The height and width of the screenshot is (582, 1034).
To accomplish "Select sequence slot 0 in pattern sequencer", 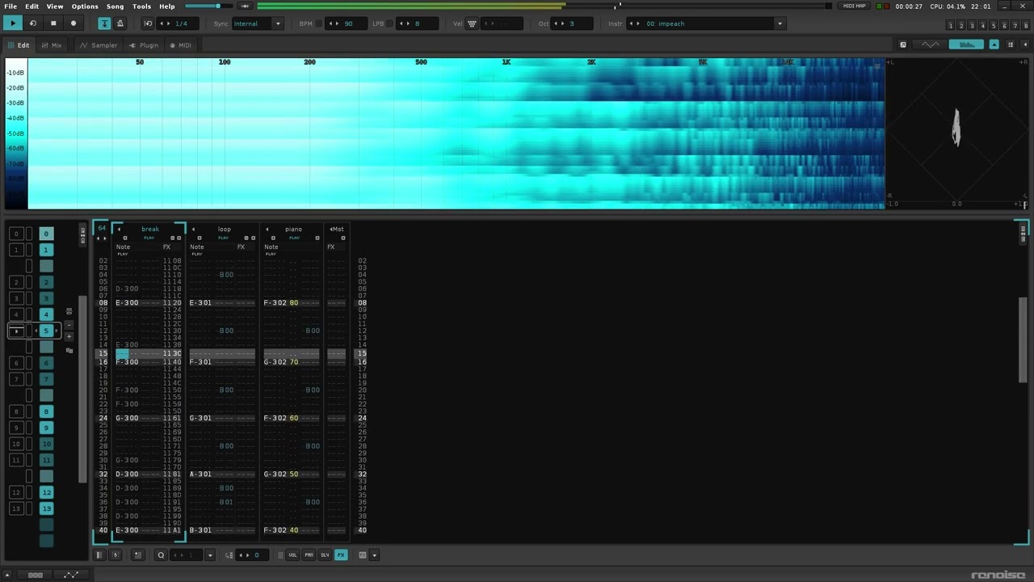I will coord(16,234).
